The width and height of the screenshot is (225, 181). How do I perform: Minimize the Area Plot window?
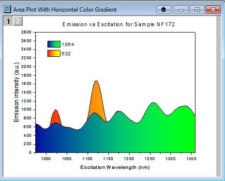click(181, 10)
